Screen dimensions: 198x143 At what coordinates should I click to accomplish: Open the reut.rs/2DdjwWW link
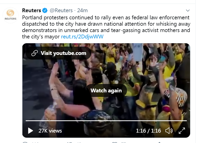coord(82,37)
